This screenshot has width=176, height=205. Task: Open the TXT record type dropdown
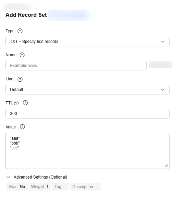click(x=88, y=42)
